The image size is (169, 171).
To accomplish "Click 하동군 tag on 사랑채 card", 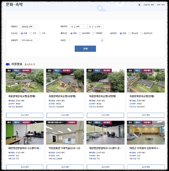I will [x=57, y=70].
